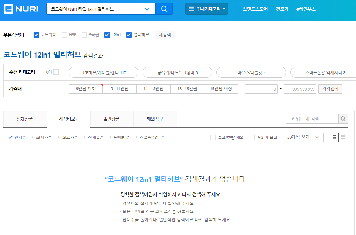Image resolution: width=356 pixels, height=235 pixels.
Task: Choose the 9만원 이하 price range
Action: (86, 89)
